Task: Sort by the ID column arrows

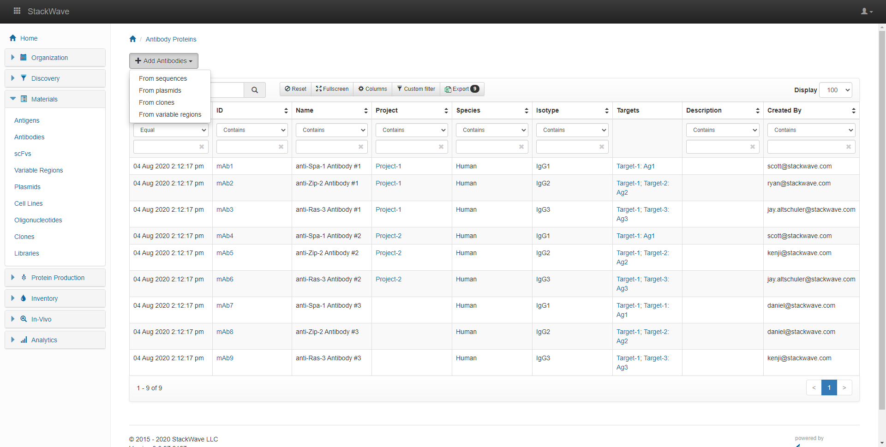Action: (x=286, y=111)
